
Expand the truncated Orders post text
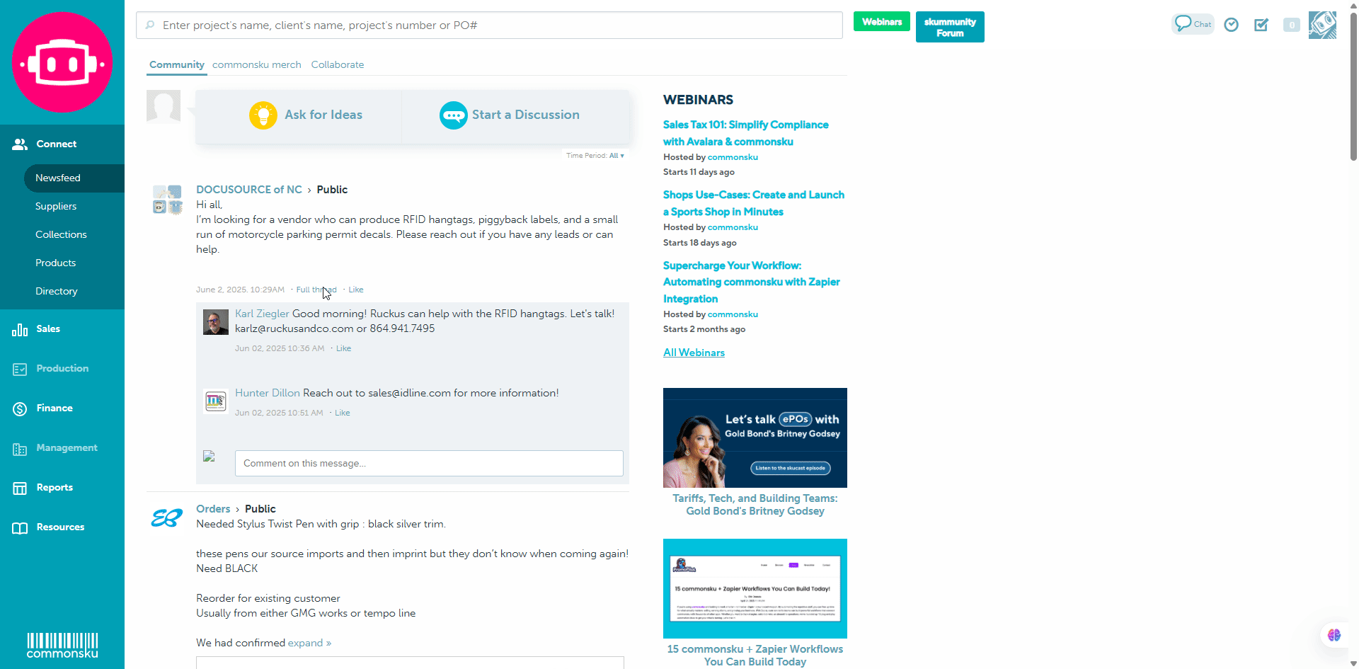point(309,643)
